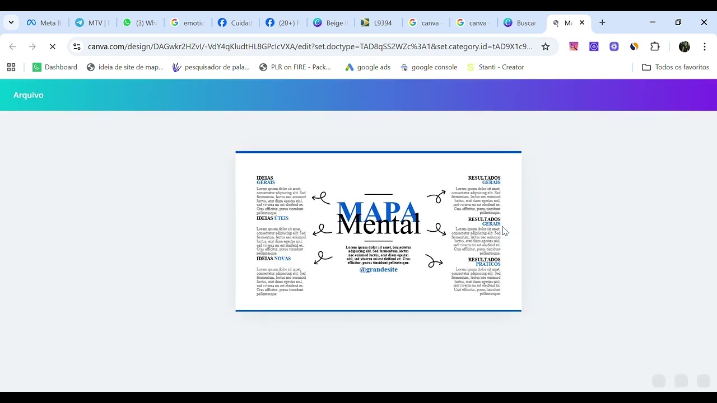Switch to the MTV Telegram tab

point(92,23)
